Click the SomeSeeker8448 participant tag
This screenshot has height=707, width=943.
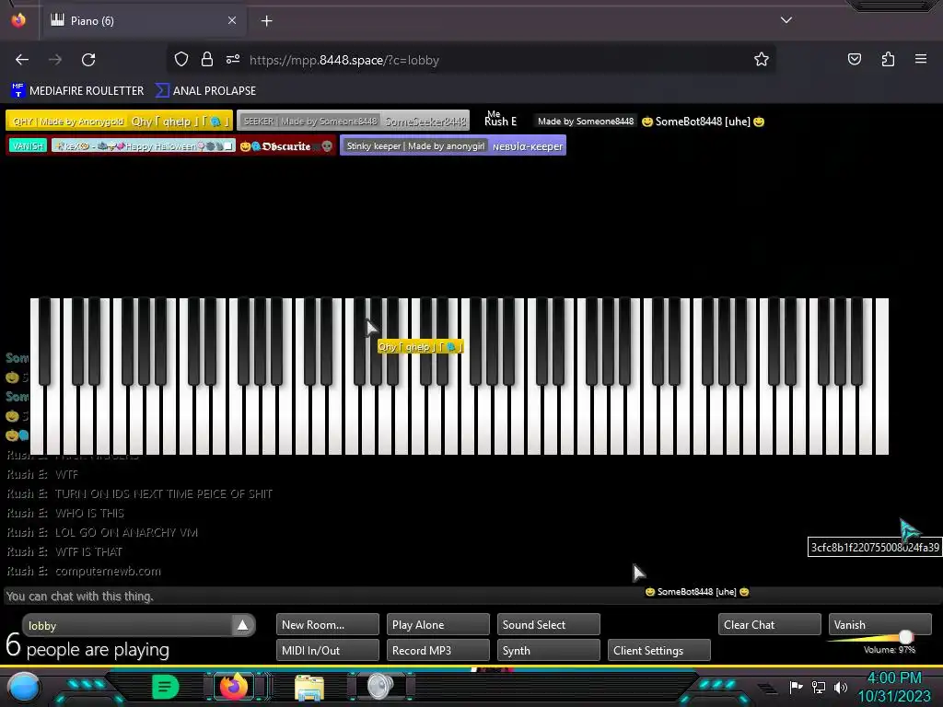click(x=353, y=121)
